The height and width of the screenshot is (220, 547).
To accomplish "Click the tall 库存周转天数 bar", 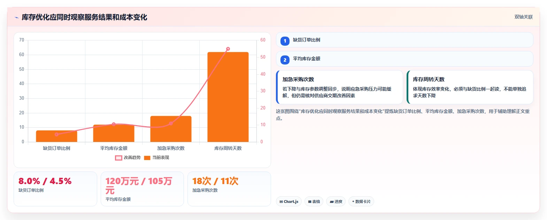I will click(x=228, y=97).
